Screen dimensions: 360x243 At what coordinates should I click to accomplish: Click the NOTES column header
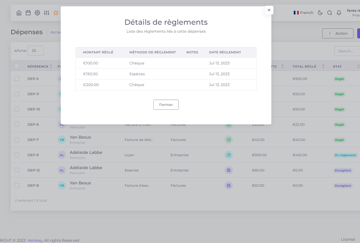point(192,52)
